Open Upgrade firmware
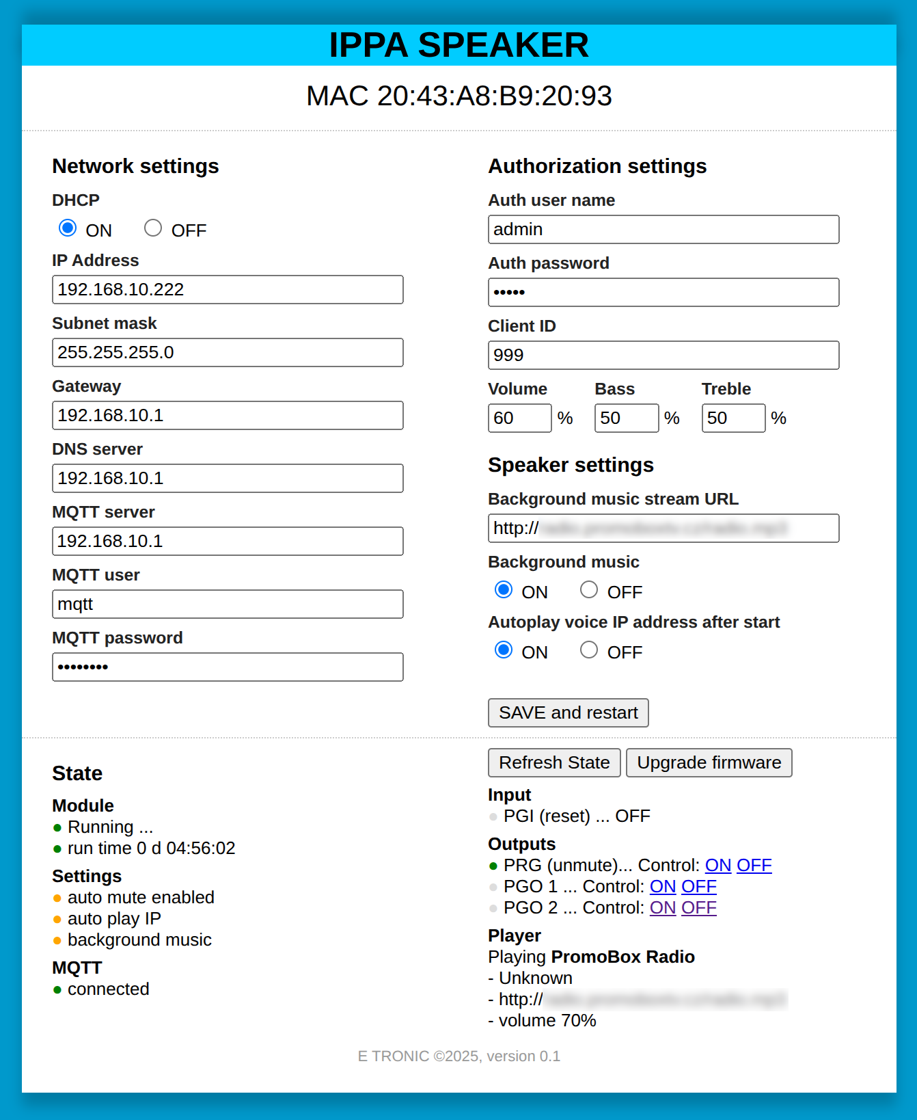The image size is (917, 1120). tap(709, 763)
